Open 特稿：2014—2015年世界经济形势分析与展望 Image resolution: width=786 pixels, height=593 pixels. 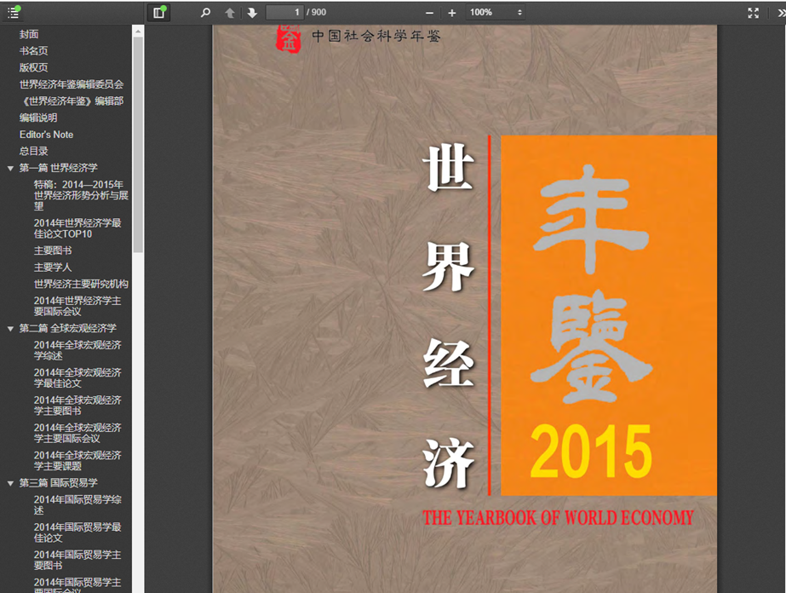click(x=81, y=195)
